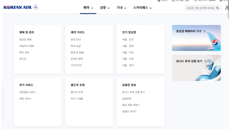
Task: Click the 보너스 좌석 상황 보기 seat banner
Action: 196,68
